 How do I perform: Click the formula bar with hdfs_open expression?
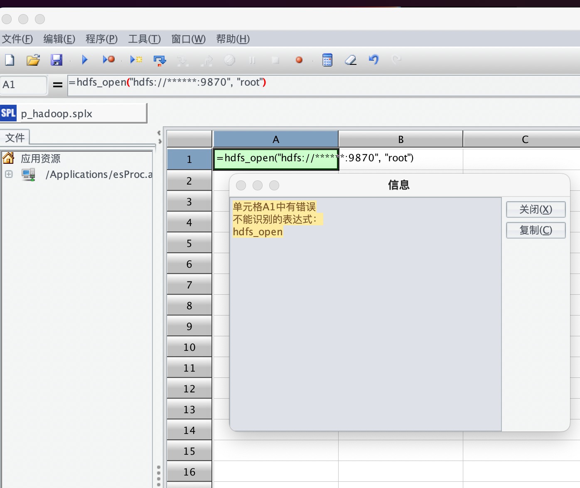[x=324, y=85]
